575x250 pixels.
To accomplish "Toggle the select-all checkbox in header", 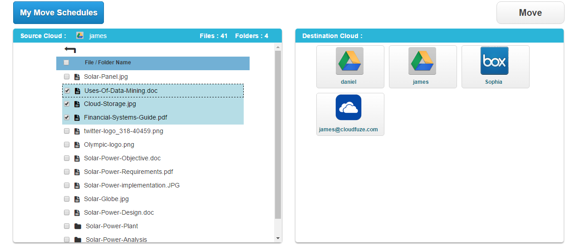I will pyautogui.click(x=66, y=62).
